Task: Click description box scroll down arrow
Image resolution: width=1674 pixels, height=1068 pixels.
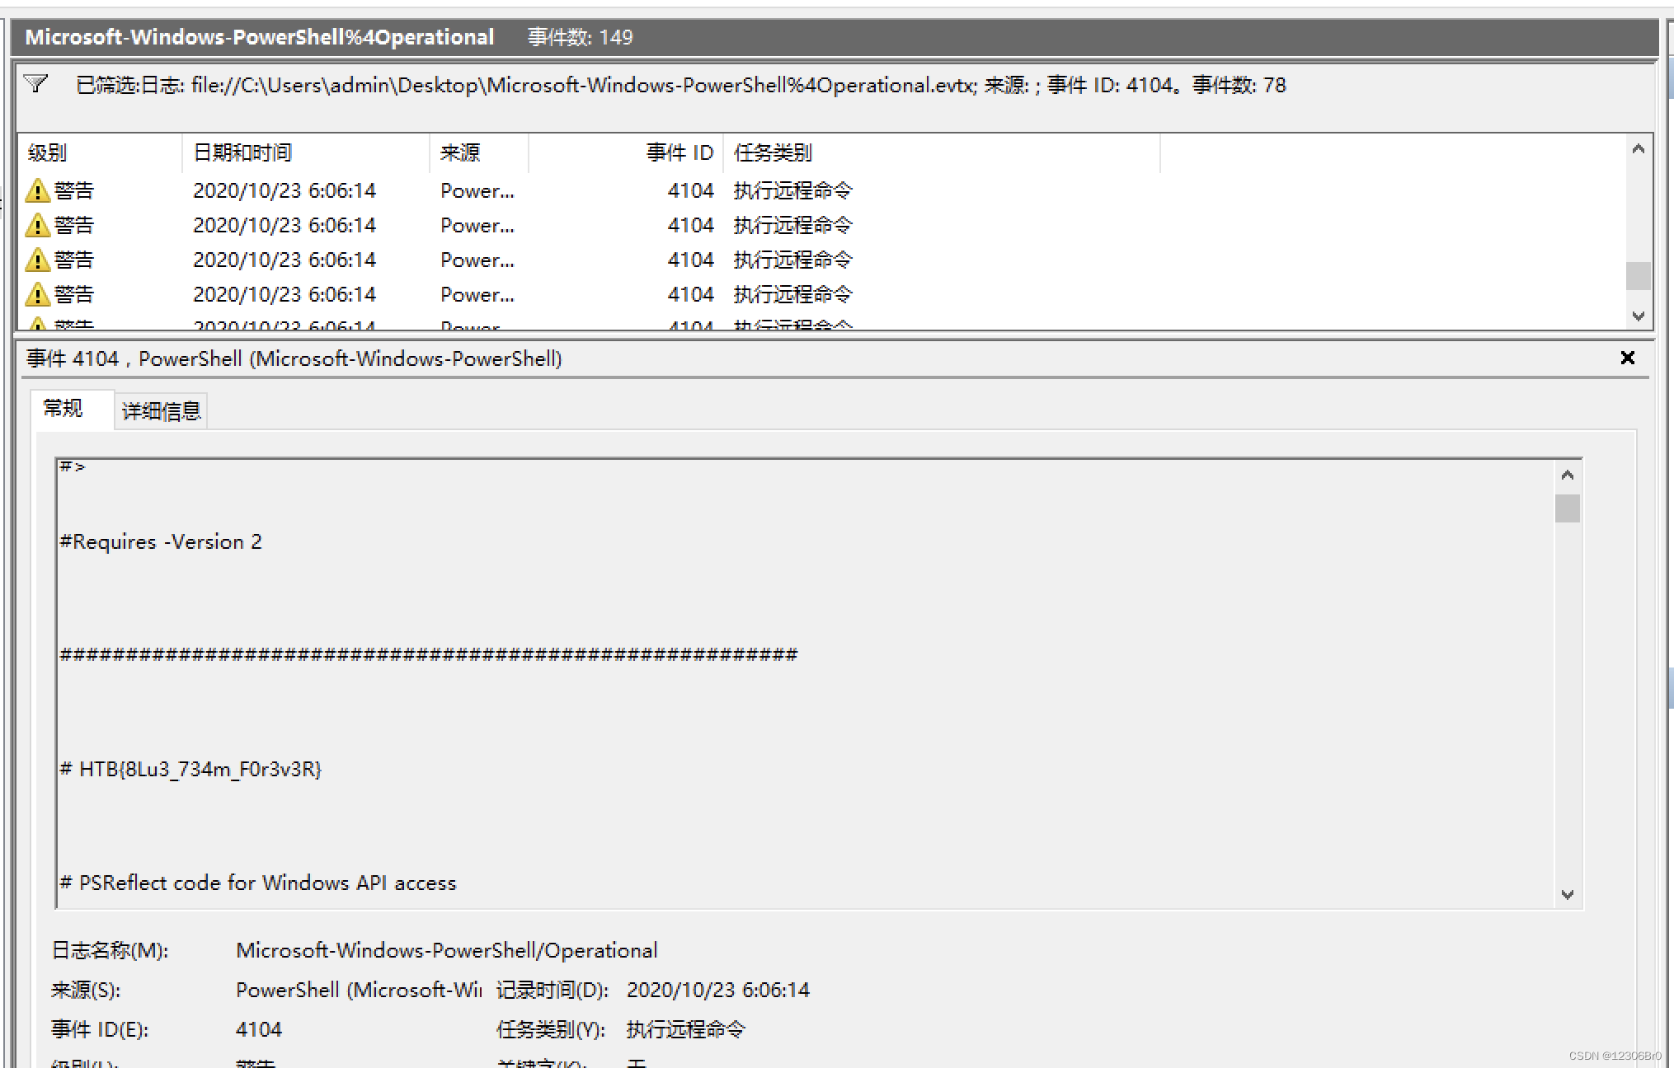Action: 1568,894
